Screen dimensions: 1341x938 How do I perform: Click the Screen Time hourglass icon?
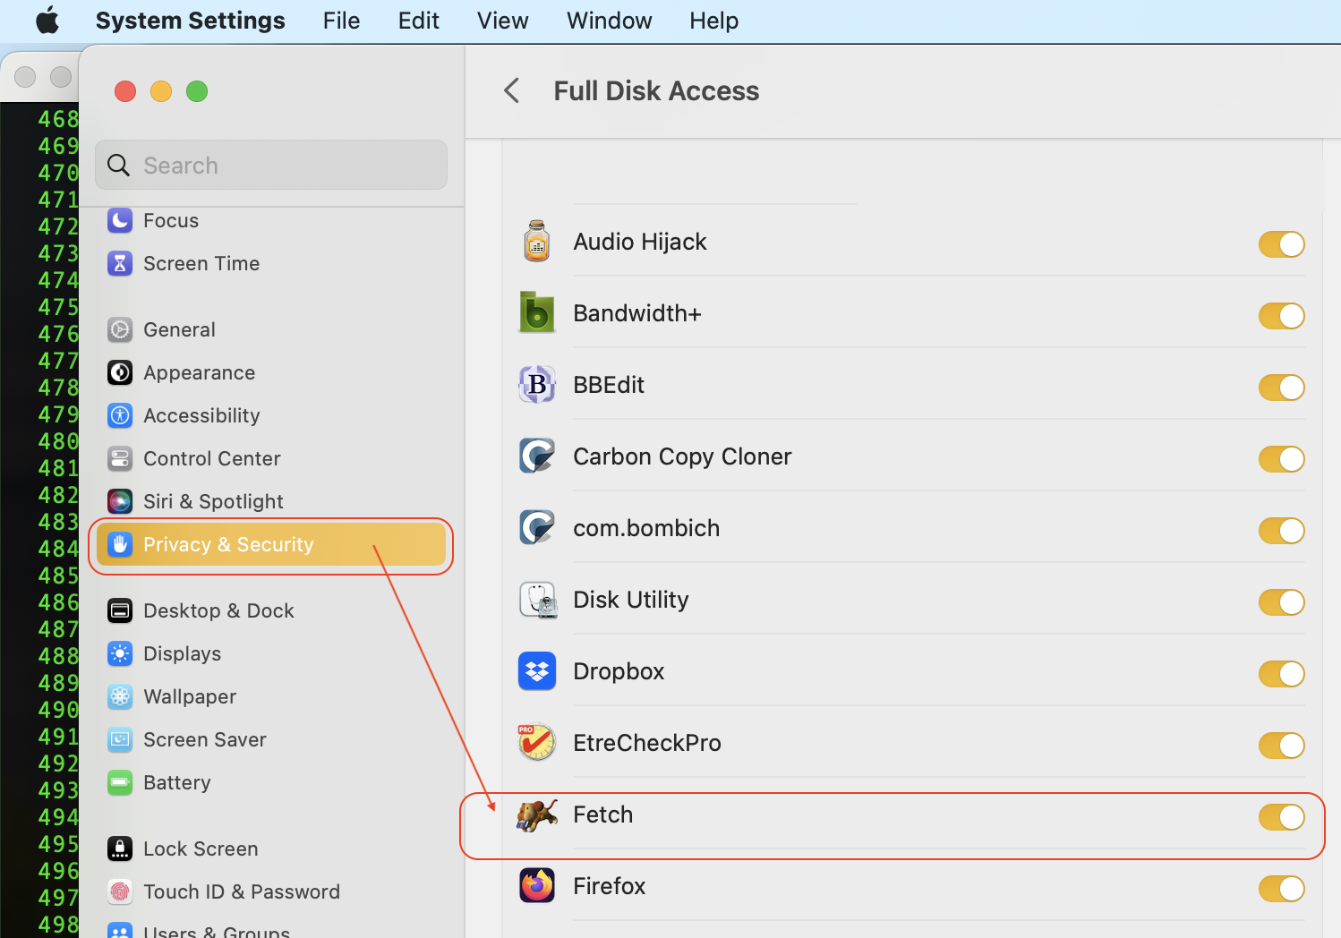tap(120, 263)
